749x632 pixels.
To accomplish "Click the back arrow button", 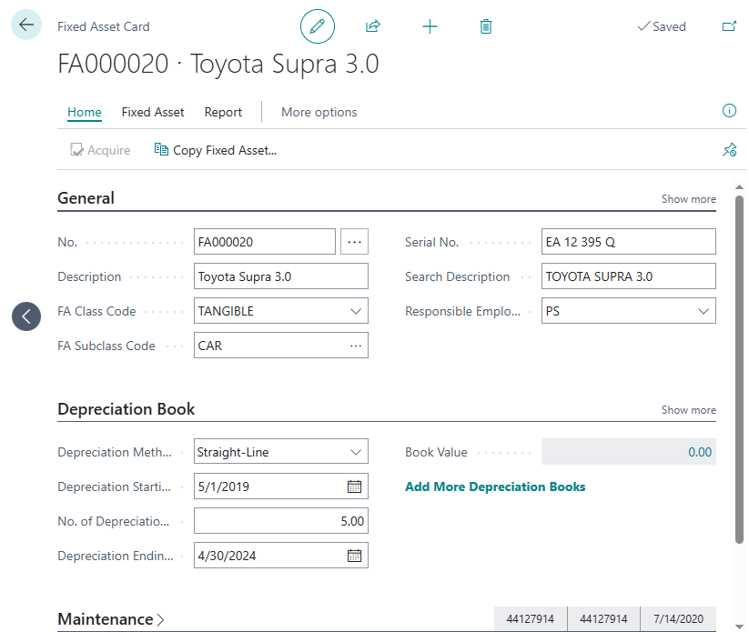I will point(25,25).
